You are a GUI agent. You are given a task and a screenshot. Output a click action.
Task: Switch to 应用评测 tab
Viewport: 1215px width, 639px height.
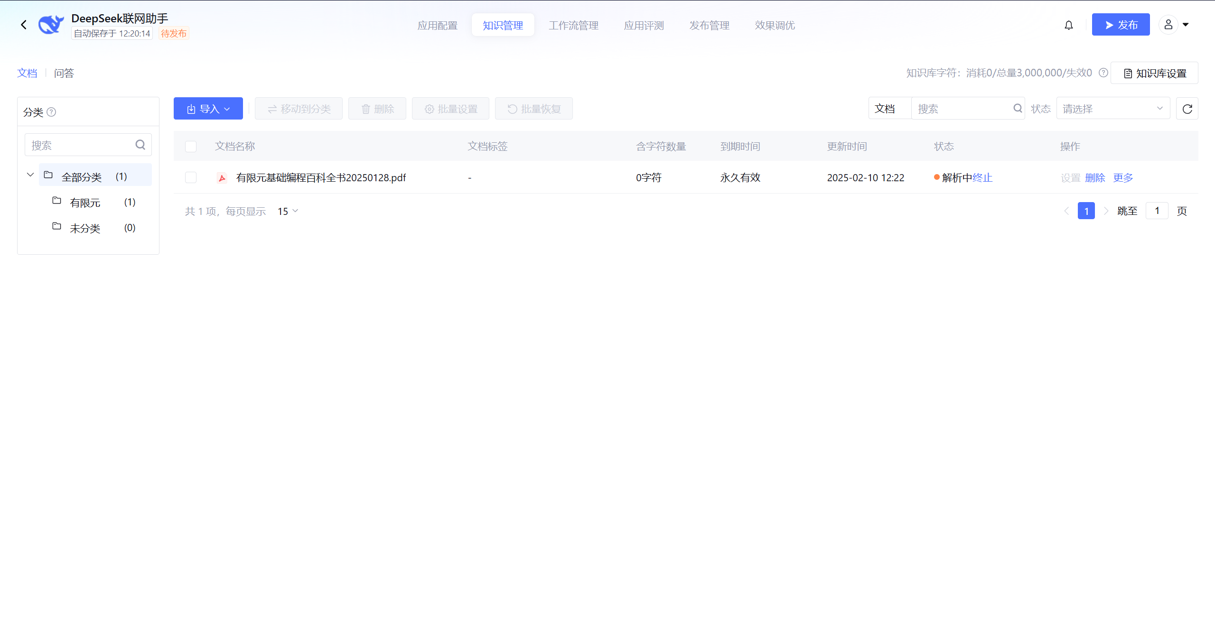coord(644,25)
